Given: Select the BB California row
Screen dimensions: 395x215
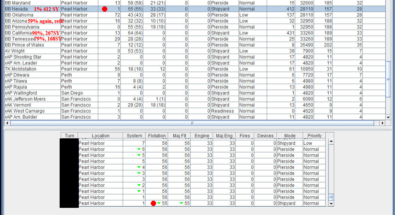Looking at the screenshot, I should click(195, 33).
